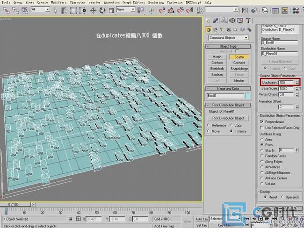
Task: Click the Align tool icon
Action: 254,10
